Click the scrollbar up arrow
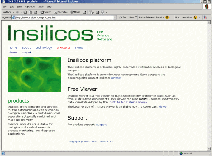Image resolution: width=212 pixels, height=156 pixels. point(209,22)
